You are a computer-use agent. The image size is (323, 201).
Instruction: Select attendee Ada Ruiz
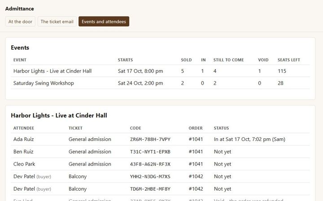click(x=23, y=139)
